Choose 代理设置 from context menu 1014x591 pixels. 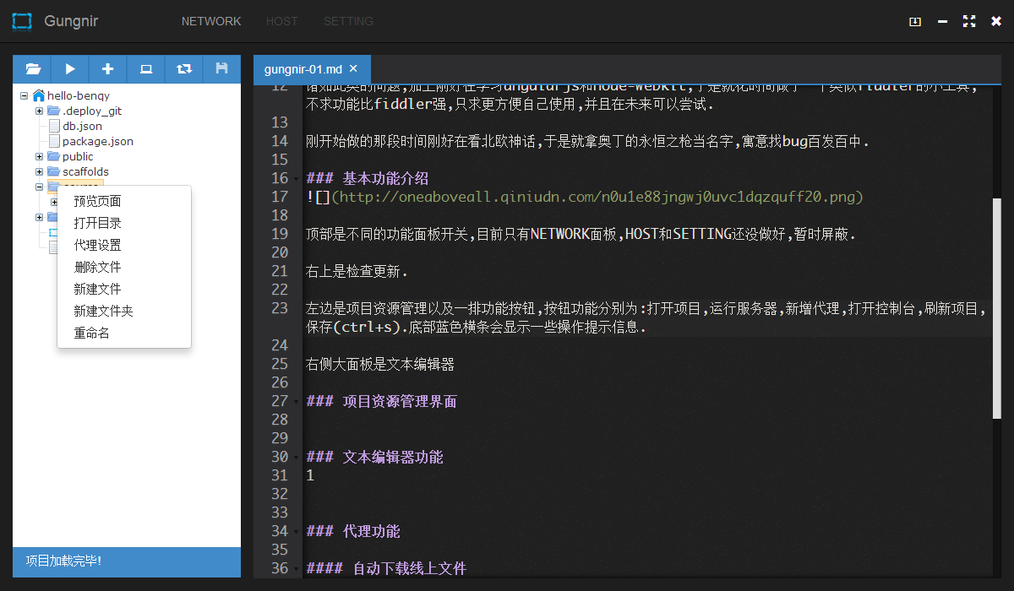pyautogui.click(x=124, y=245)
